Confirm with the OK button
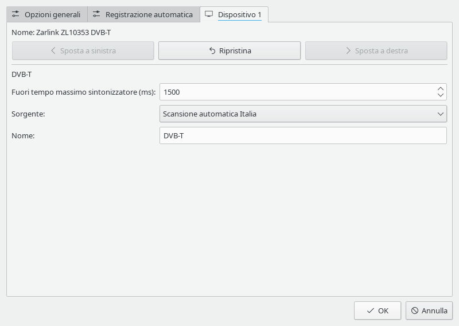This screenshot has height=326, width=459. pyautogui.click(x=378, y=311)
